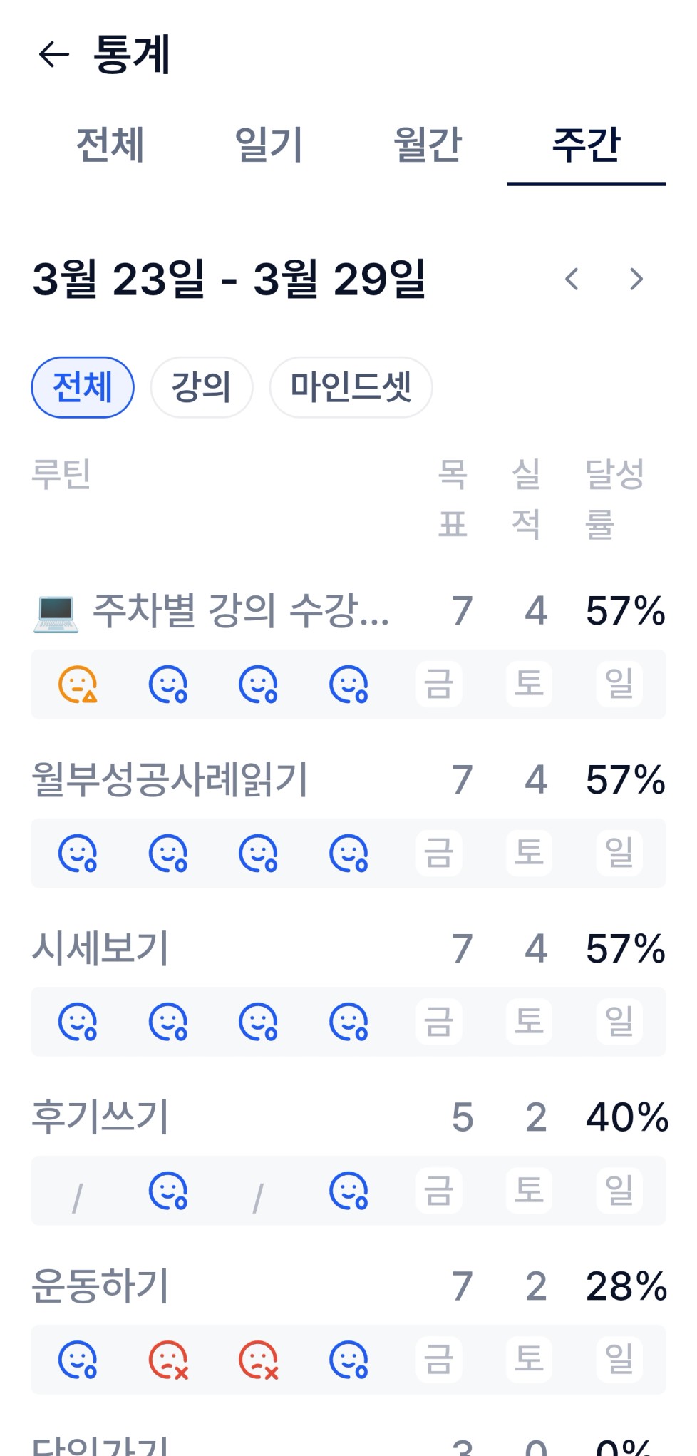Switch to the 월간 tab
This screenshot has width=697, height=1456.
pos(428,145)
